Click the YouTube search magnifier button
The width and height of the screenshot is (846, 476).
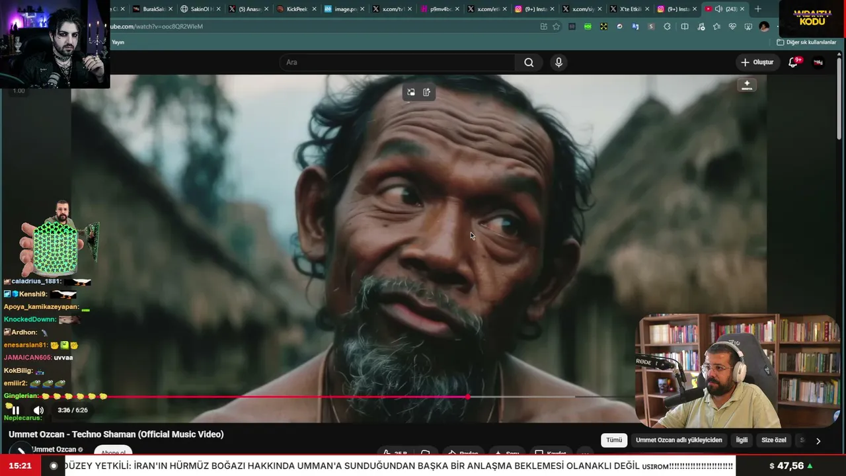[x=529, y=62]
